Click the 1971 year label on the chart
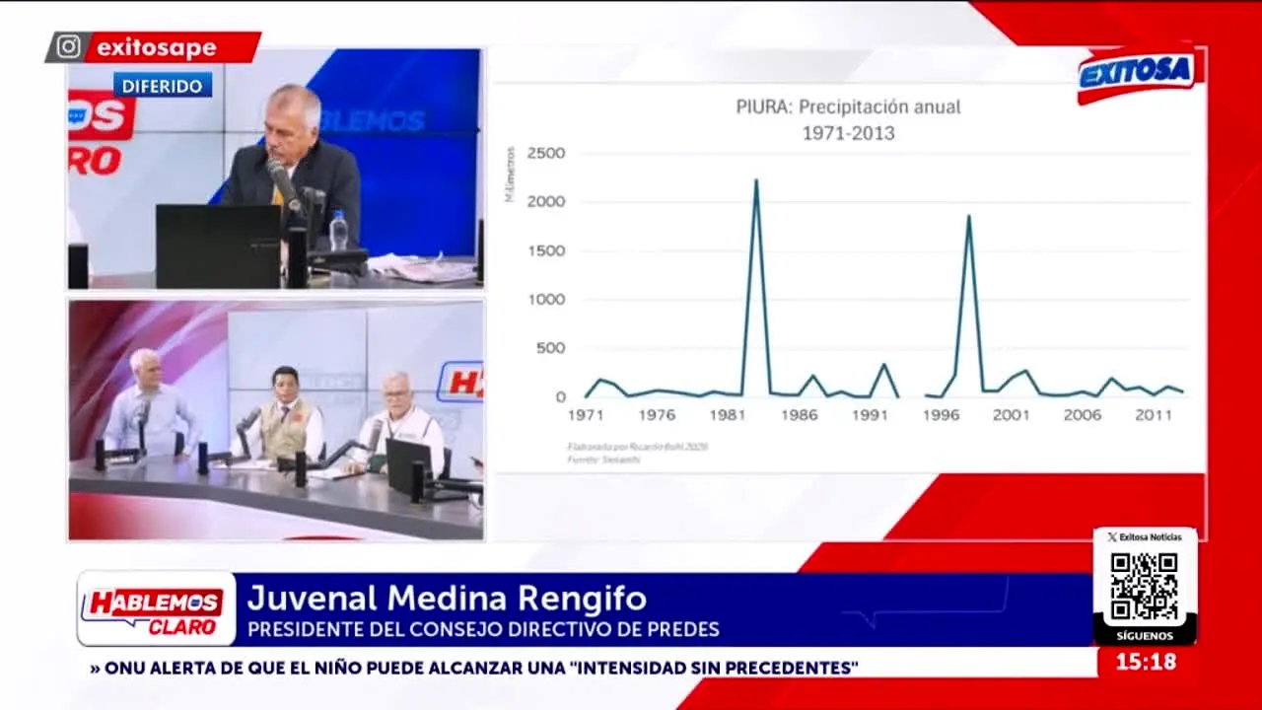 [x=586, y=415]
